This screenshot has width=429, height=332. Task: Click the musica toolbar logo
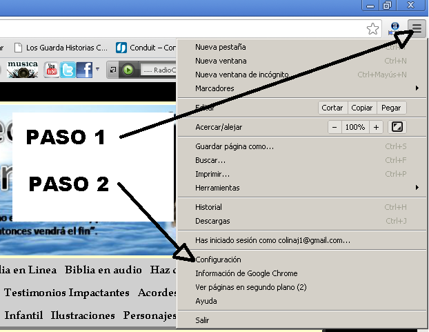coord(23,70)
